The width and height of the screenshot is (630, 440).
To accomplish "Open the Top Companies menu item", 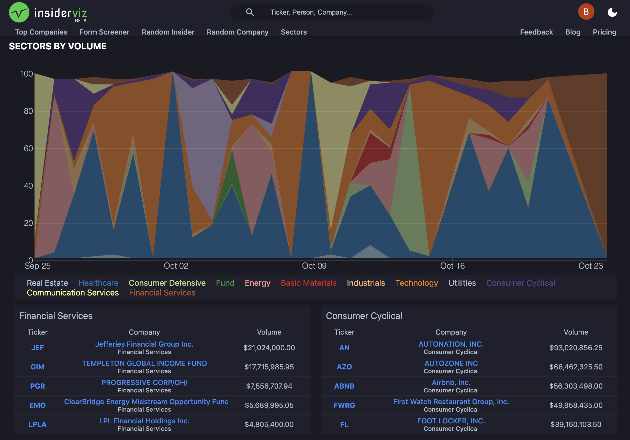I will [41, 32].
